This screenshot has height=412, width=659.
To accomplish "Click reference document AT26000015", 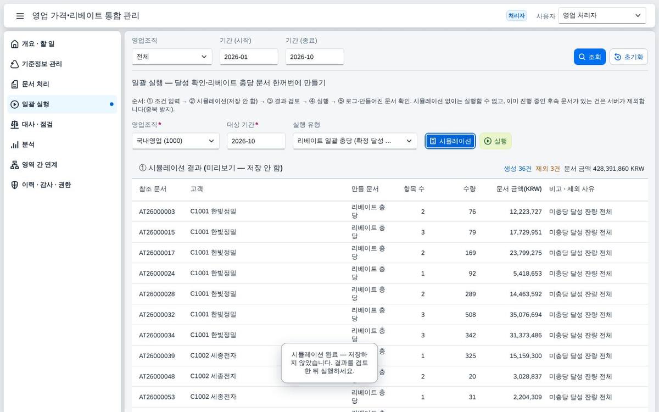I will (x=157, y=232).
